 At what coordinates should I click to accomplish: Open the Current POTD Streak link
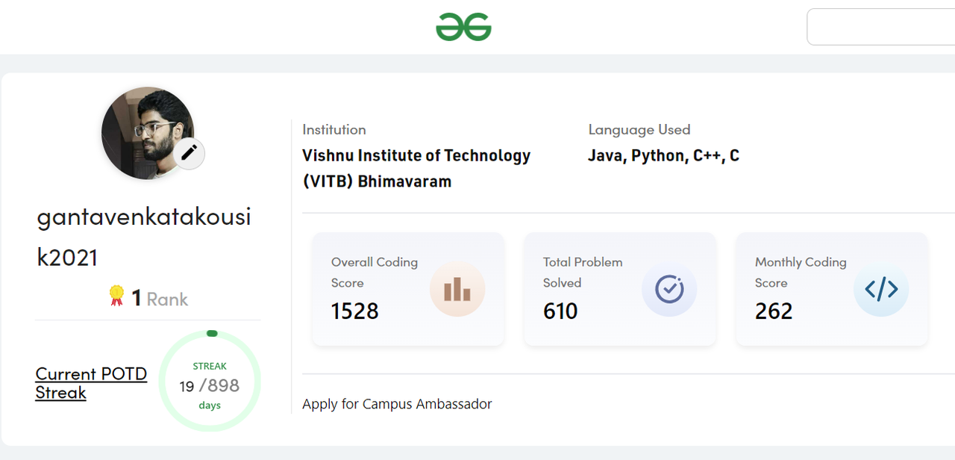(x=91, y=383)
